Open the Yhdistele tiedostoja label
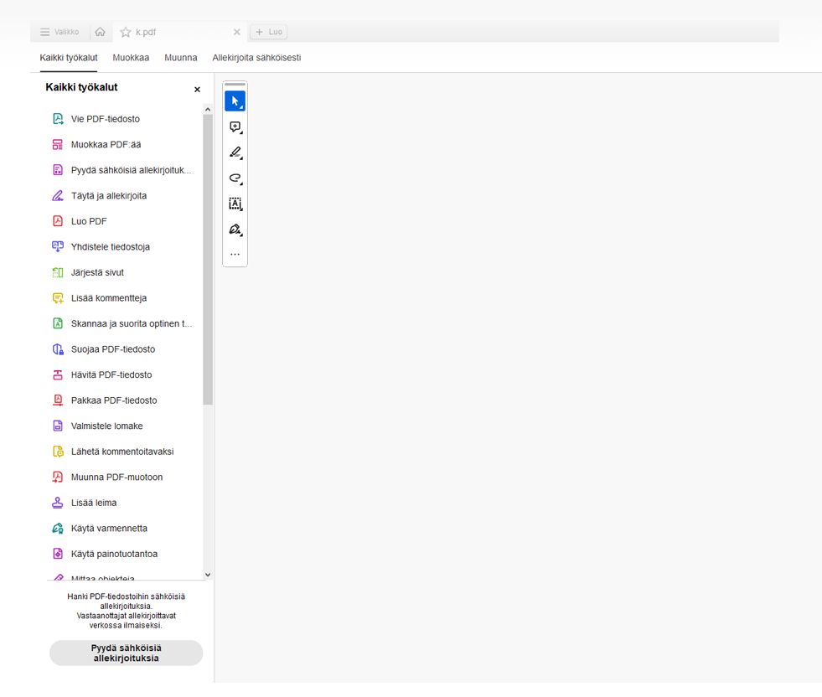The width and height of the screenshot is (822, 697). [x=111, y=247]
